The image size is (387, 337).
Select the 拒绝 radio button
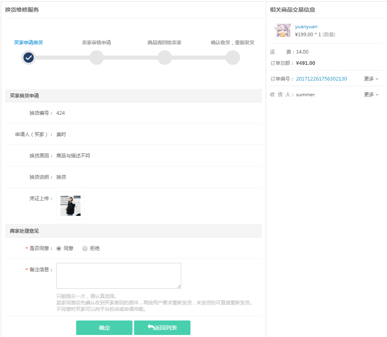[85, 248]
